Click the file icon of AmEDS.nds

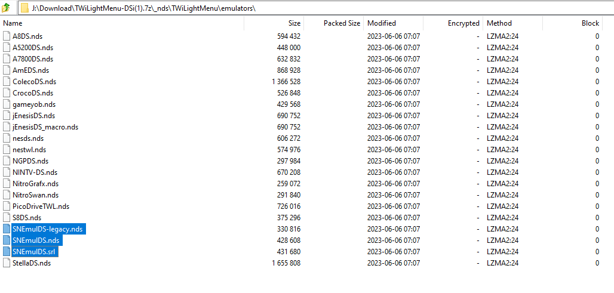click(x=6, y=70)
